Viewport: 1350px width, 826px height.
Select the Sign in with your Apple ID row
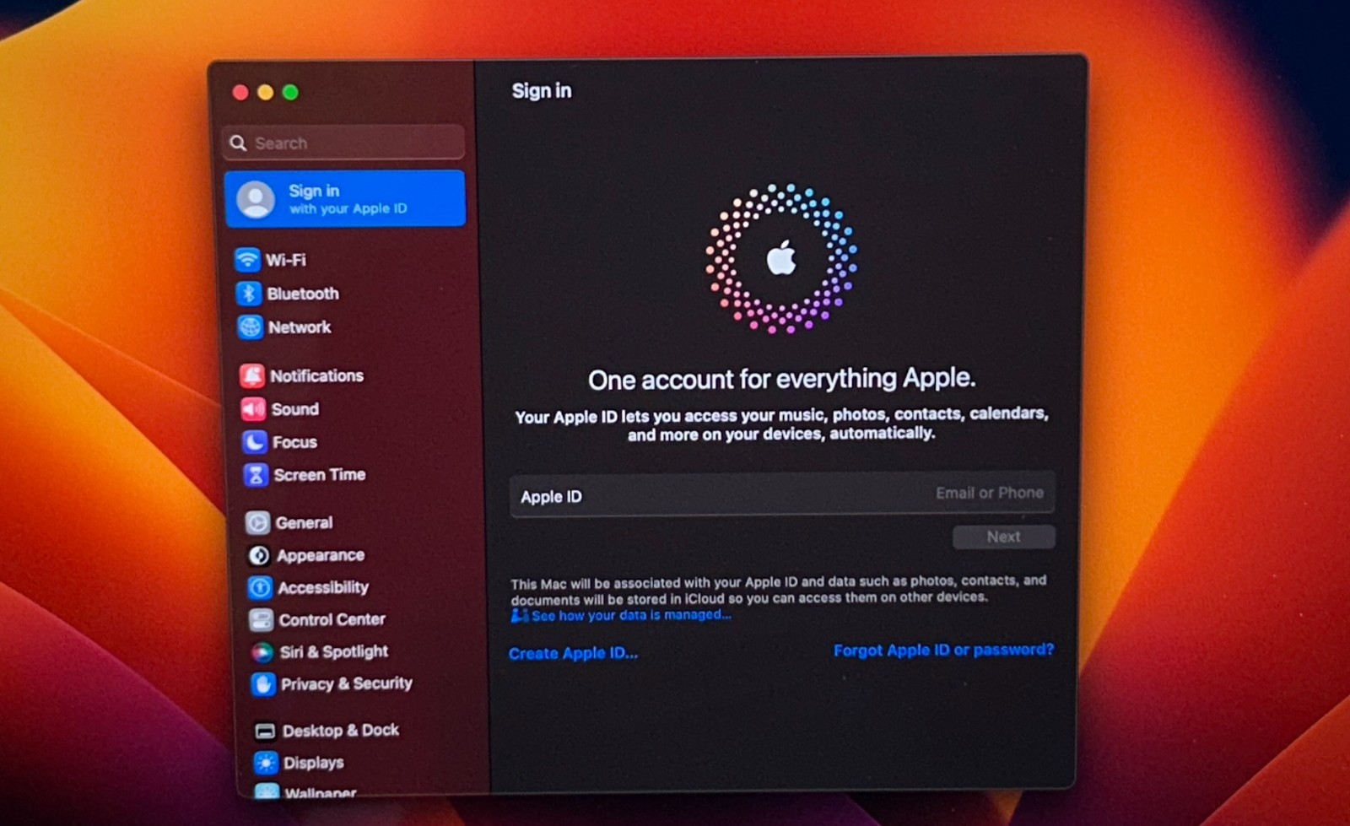pyautogui.click(x=345, y=199)
